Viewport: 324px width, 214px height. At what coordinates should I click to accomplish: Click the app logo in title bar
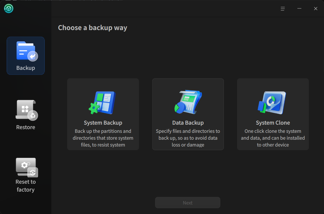9,8
